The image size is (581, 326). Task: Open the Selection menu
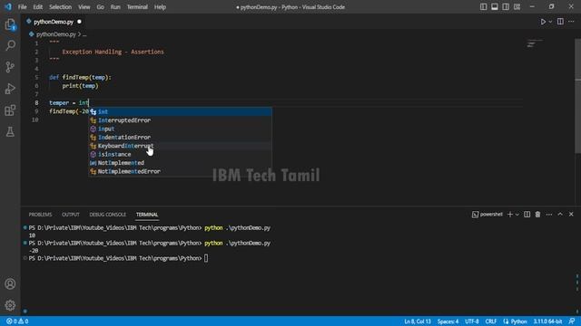[61, 7]
